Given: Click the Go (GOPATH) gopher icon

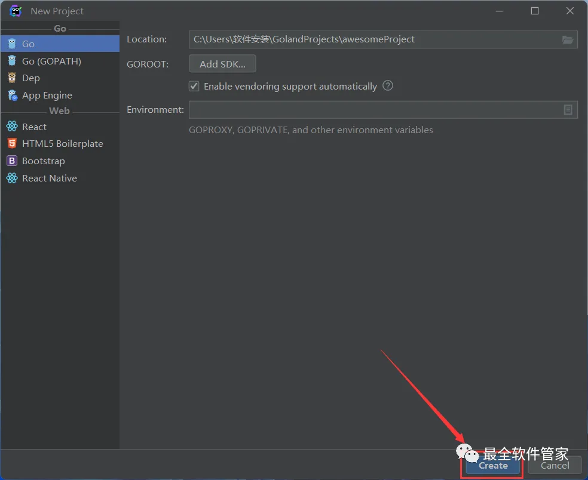Looking at the screenshot, I should [x=12, y=61].
